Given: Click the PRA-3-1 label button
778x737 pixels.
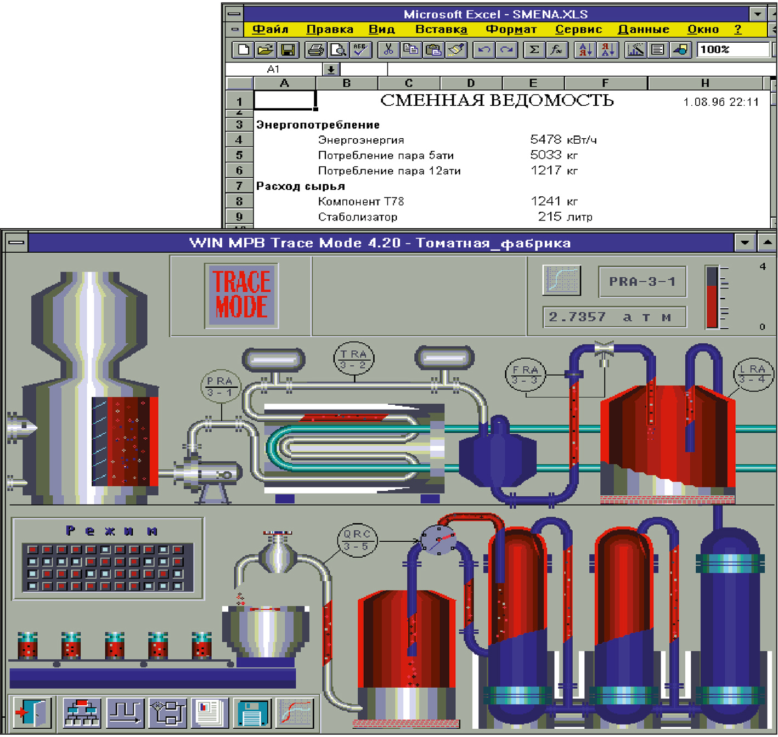Looking at the screenshot, I should tap(641, 282).
